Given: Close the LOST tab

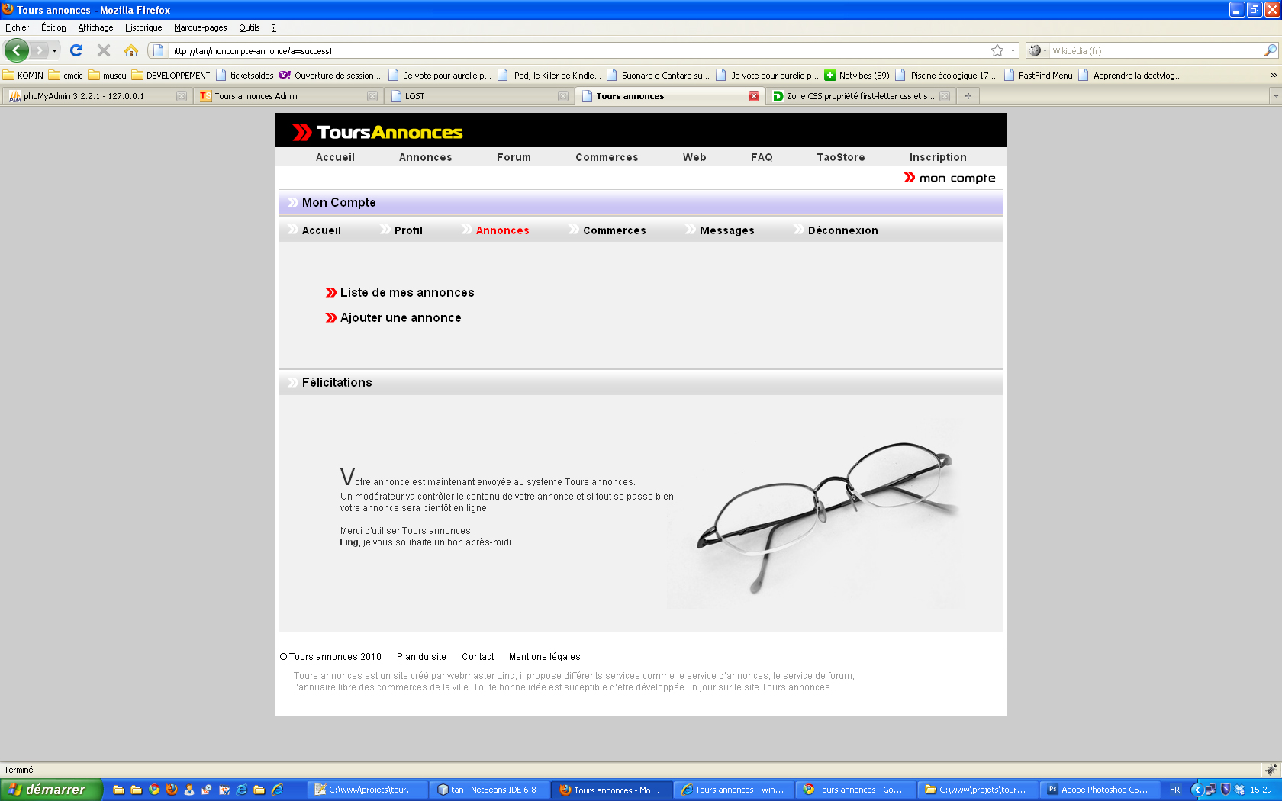Looking at the screenshot, I should pos(563,96).
